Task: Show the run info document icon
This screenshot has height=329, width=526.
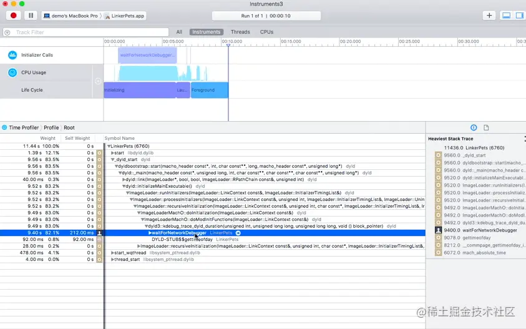Action: pyautogui.click(x=486, y=127)
